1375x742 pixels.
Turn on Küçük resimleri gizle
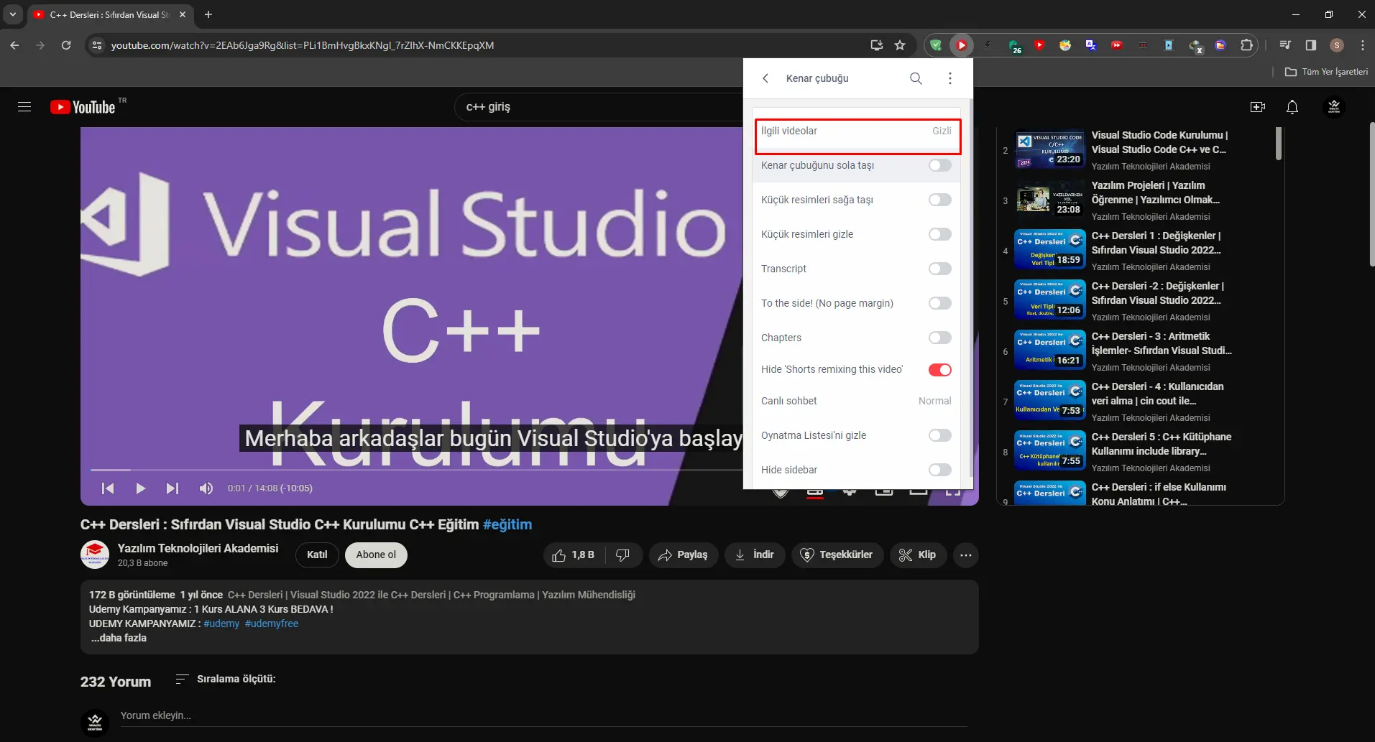pyautogui.click(x=939, y=235)
